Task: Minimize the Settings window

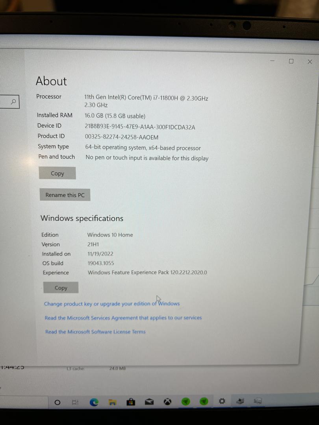Action: [273, 61]
